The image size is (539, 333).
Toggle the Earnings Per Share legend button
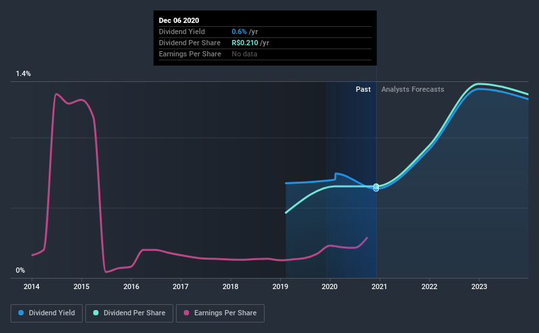coord(220,313)
